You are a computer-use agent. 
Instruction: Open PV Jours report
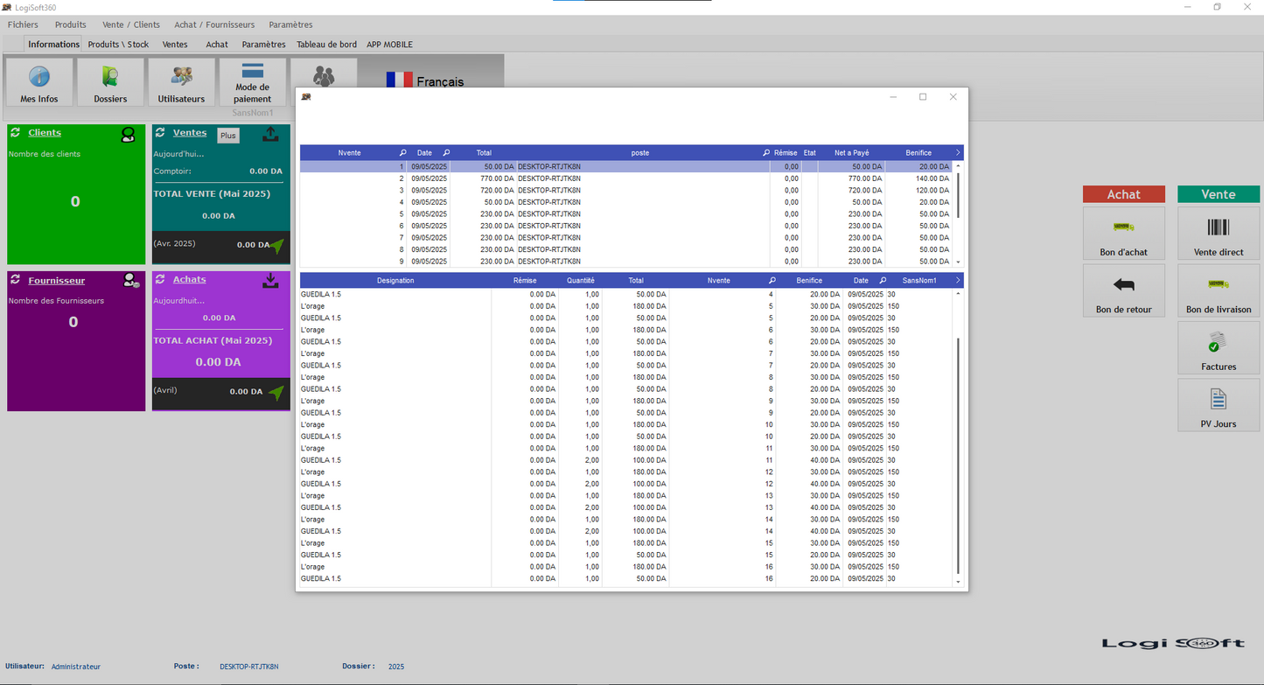(x=1218, y=407)
